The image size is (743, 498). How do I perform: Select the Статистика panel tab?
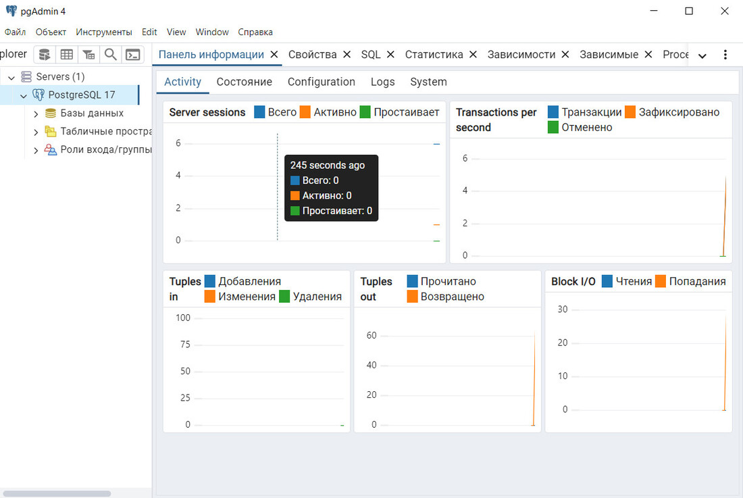pos(434,55)
